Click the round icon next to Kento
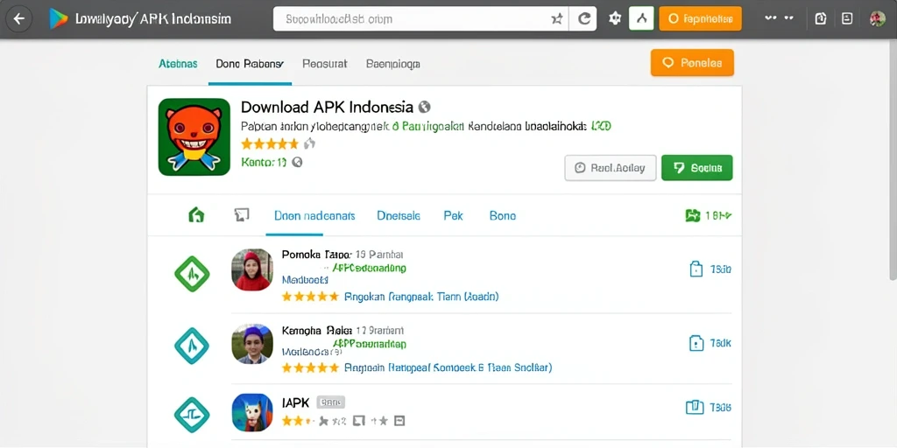Viewport: 897px width, 448px height. (297, 162)
